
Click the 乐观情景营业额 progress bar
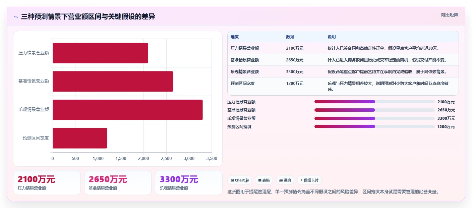pyautogui.click(x=374, y=118)
